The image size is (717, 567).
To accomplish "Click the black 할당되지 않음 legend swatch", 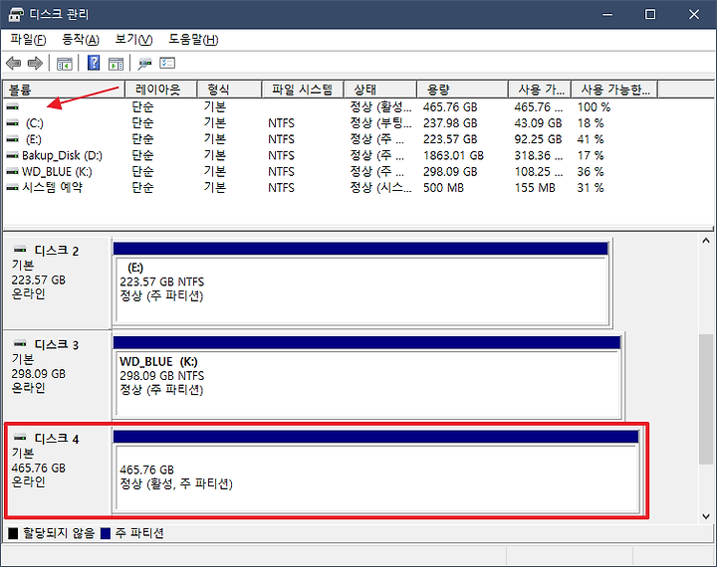I will click(13, 533).
